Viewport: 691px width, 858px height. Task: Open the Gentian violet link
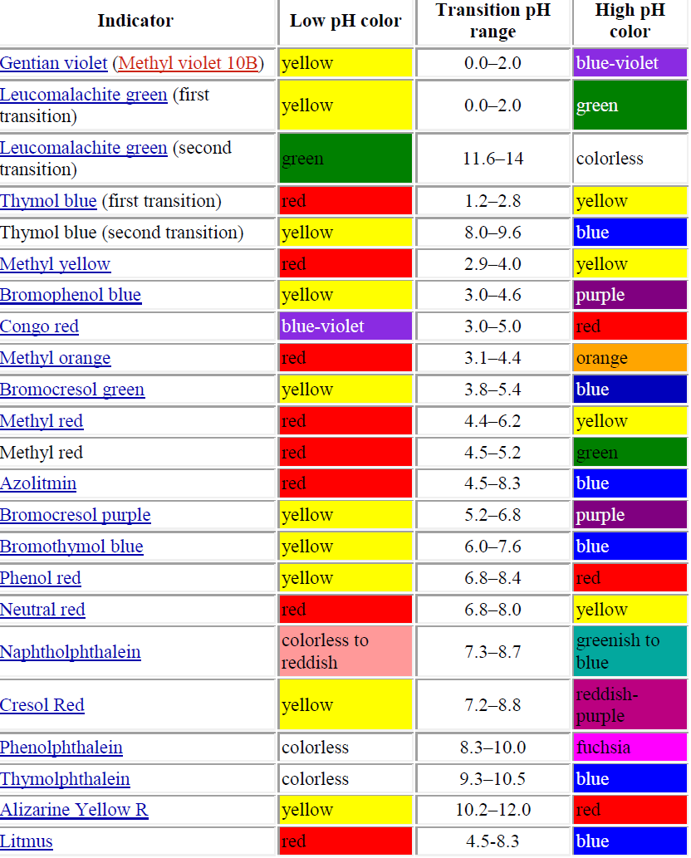(52, 62)
